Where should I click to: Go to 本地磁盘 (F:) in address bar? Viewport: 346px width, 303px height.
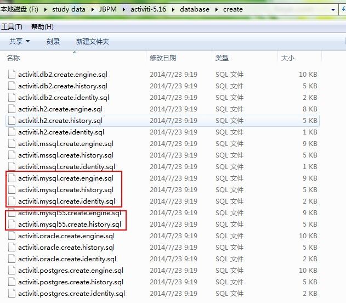(x=19, y=9)
